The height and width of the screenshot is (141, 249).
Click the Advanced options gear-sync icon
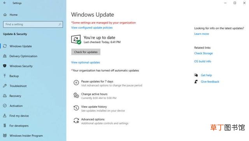pyautogui.click(x=76, y=120)
